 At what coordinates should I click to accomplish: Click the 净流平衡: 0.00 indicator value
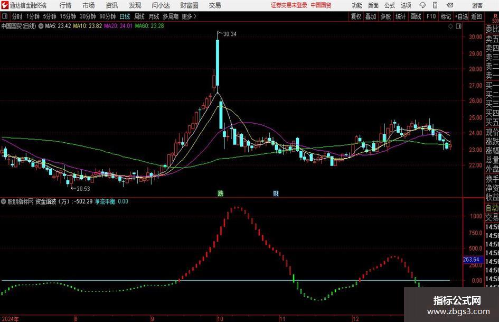point(111,201)
